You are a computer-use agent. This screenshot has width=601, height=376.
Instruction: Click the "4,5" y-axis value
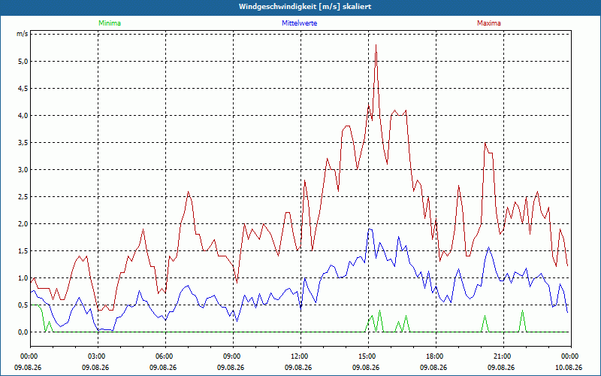23,88
